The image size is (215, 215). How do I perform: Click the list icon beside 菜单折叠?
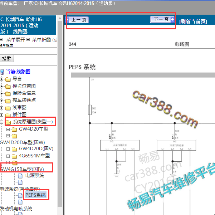tap(28, 40)
